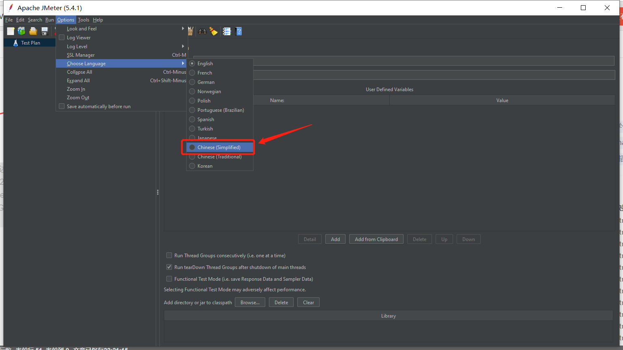Click the Up button
The image size is (623, 350).
(x=444, y=239)
